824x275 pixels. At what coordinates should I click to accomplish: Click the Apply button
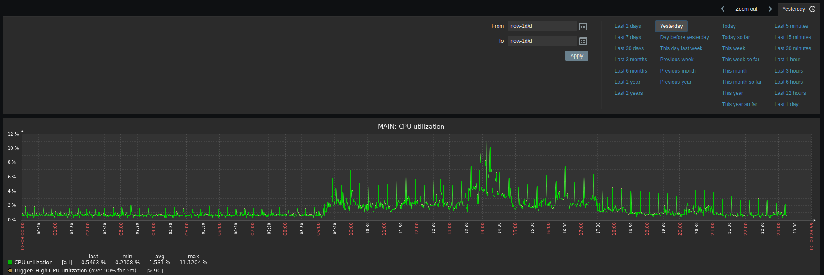(x=576, y=56)
